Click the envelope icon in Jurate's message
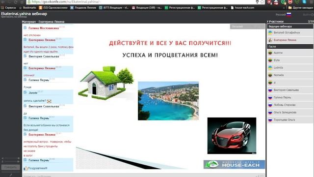Viewport: 314px width, 177px height. [x=49, y=101]
